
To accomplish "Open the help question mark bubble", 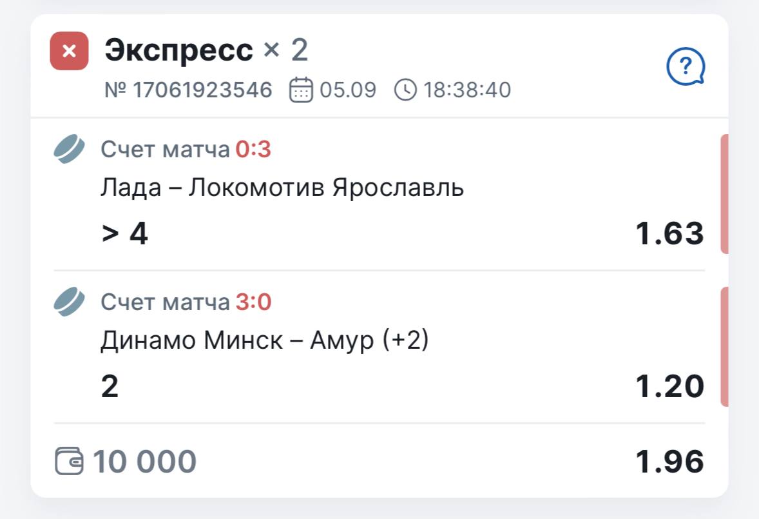I will [x=686, y=66].
